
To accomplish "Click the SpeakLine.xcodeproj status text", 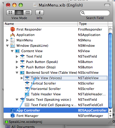I will (26, 122).
